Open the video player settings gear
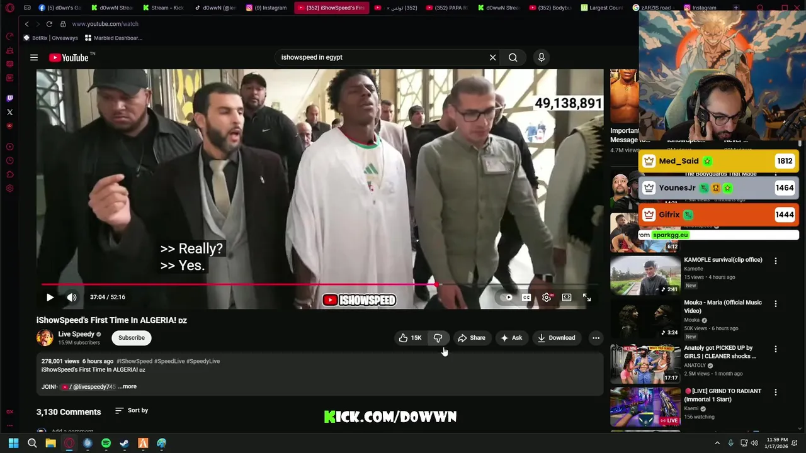806x453 pixels. (x=547, y=298)
